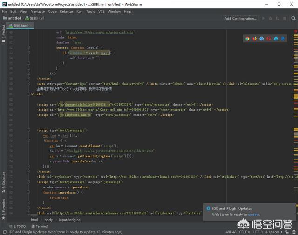The width and height of the screenshot is (298, 235).
Task: Open the Navigate menu
Action: click(38, 11)
